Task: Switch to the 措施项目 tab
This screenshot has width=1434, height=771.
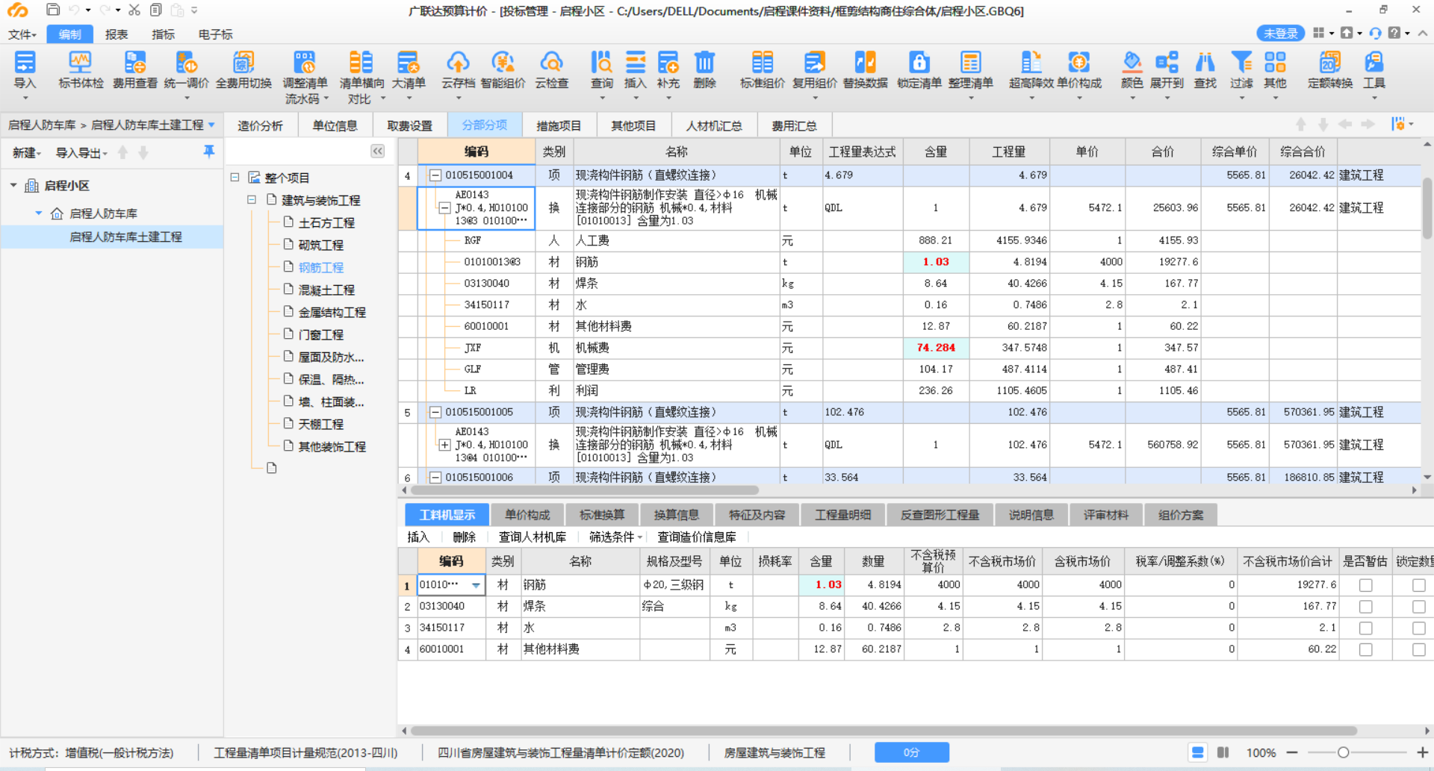Action: (x=559, y=125)
